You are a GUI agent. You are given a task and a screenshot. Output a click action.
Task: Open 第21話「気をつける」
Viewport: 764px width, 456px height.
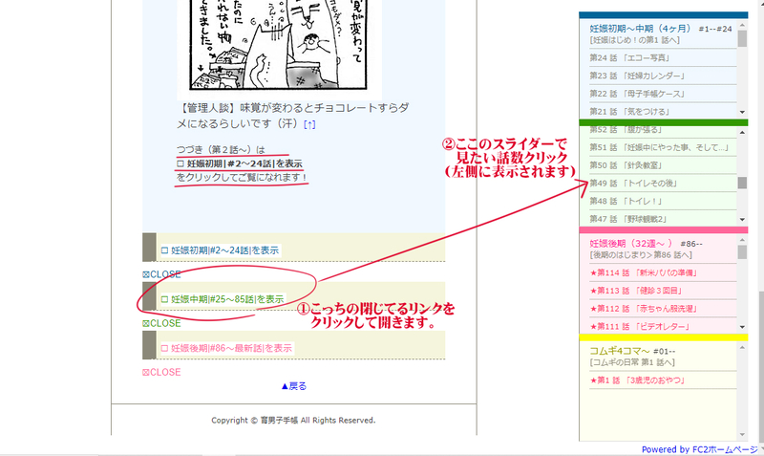pyautogui.click(x=629, y=112)
